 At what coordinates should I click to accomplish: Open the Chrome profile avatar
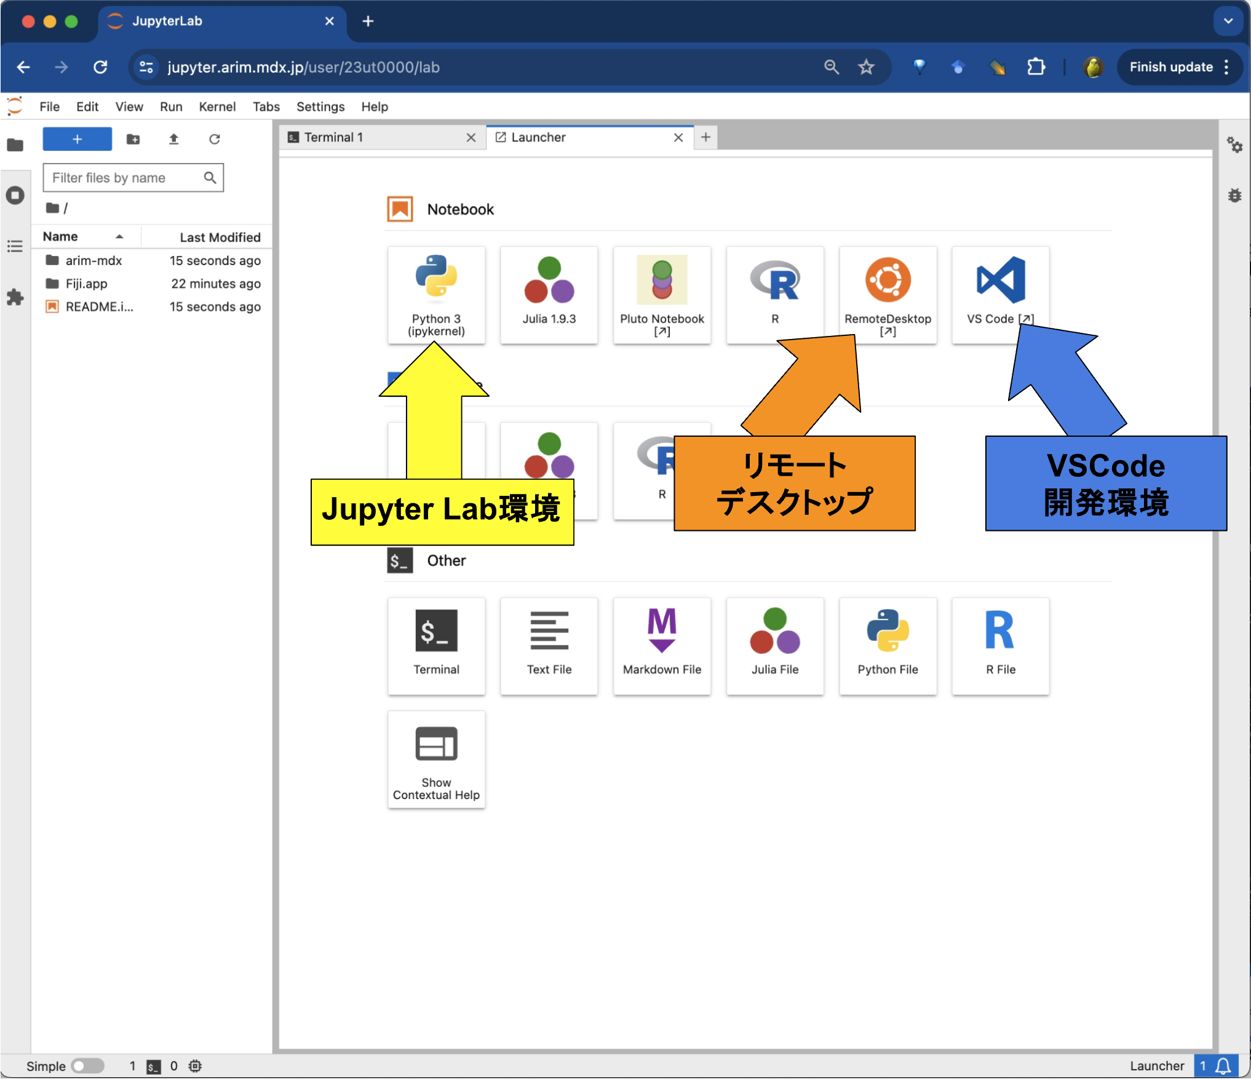point(1093,67)
